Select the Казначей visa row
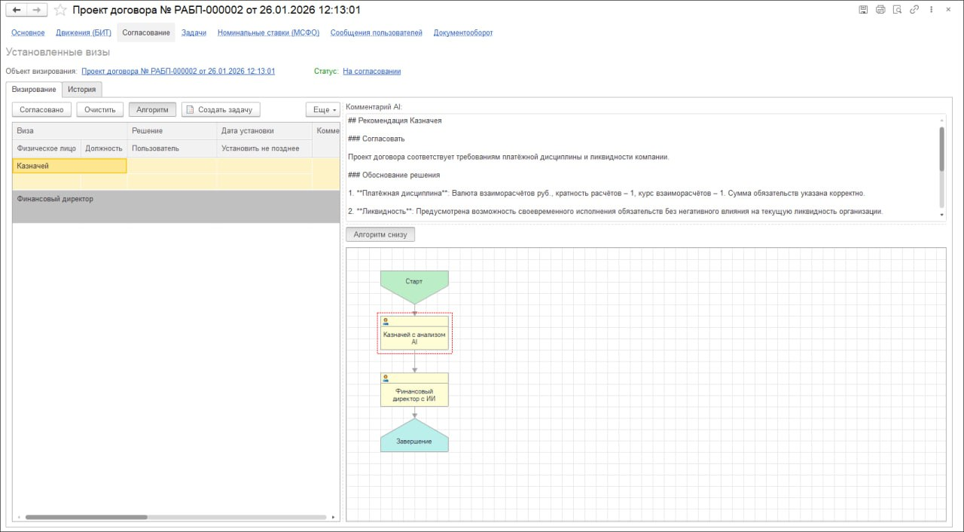The width and height of the screenshot is (964, 532). coord(176,173)
